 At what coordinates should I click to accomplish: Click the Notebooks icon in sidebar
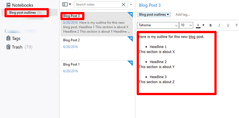pyautogui.click(x=8, y=5)
